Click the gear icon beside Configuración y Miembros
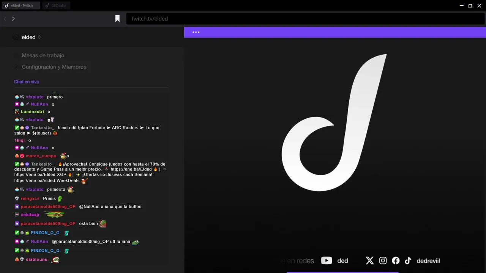Screen dimensions: 486x273 pyautogui.click(x=16, y=67)
